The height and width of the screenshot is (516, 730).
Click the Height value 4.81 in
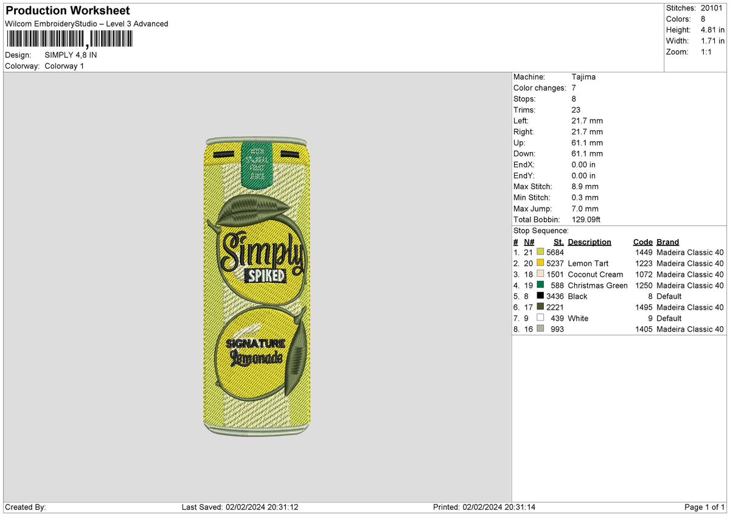point(713,30)
